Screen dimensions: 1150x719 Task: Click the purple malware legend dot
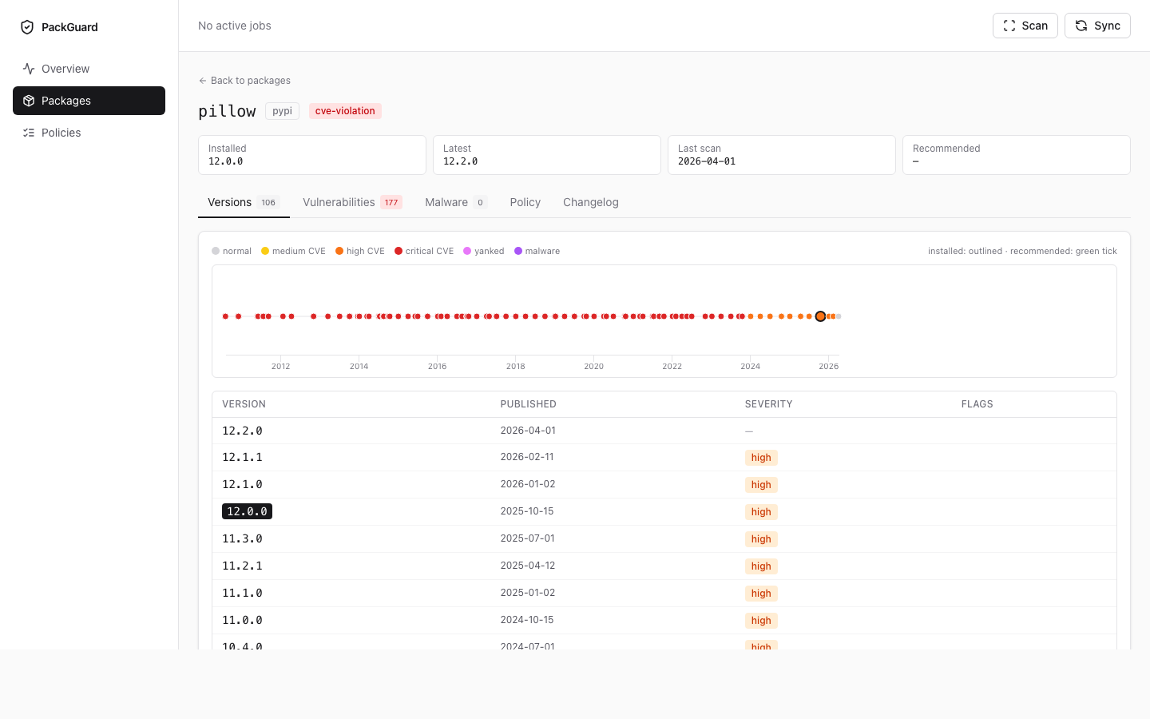(518, 251)
